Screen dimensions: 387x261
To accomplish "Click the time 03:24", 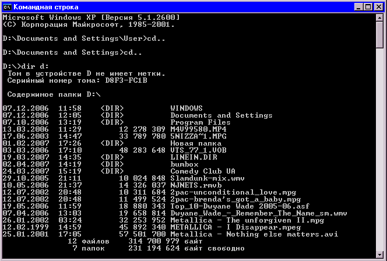I will tap(70, 220).
